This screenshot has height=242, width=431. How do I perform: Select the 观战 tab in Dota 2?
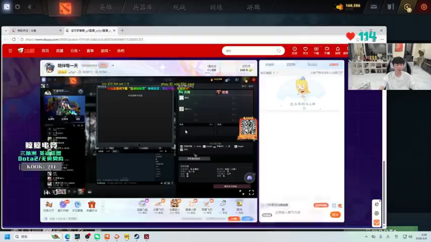point(179,7)
